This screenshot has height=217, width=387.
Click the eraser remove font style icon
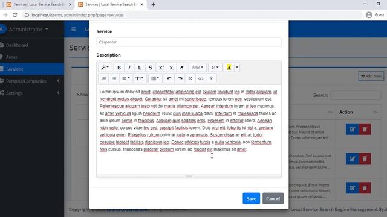point(181,68)
